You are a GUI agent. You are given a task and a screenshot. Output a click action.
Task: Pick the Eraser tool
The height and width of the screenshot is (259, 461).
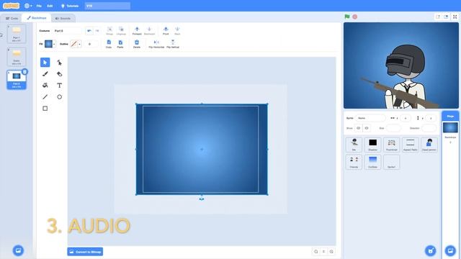[x=59, y=74]
